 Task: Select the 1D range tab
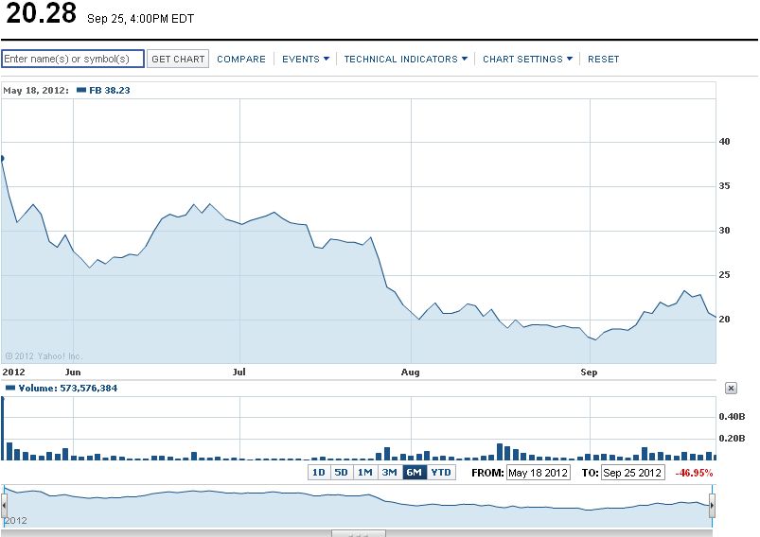[318, 472]
